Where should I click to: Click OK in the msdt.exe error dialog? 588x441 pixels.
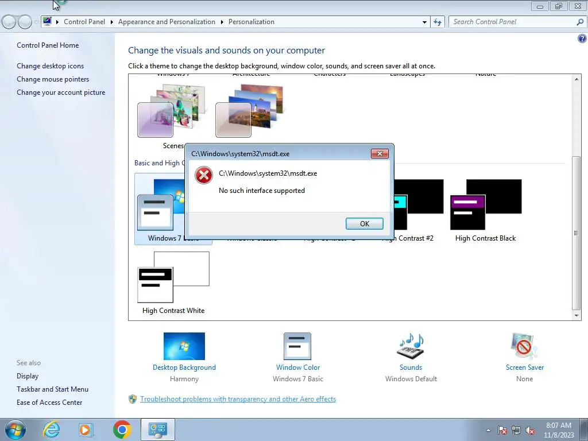(x=364, y=223)
